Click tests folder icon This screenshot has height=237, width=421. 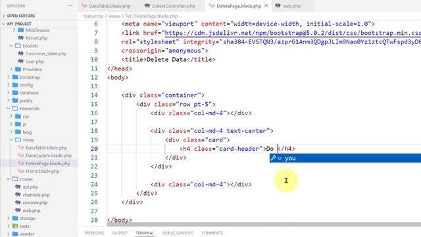coord(15,226)
